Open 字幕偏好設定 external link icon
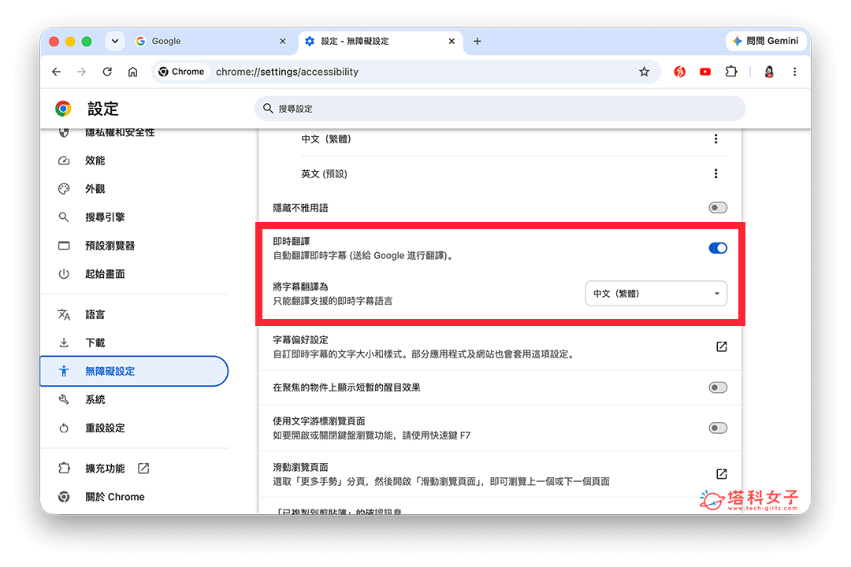The image size is (851, 567). (721, 346)
